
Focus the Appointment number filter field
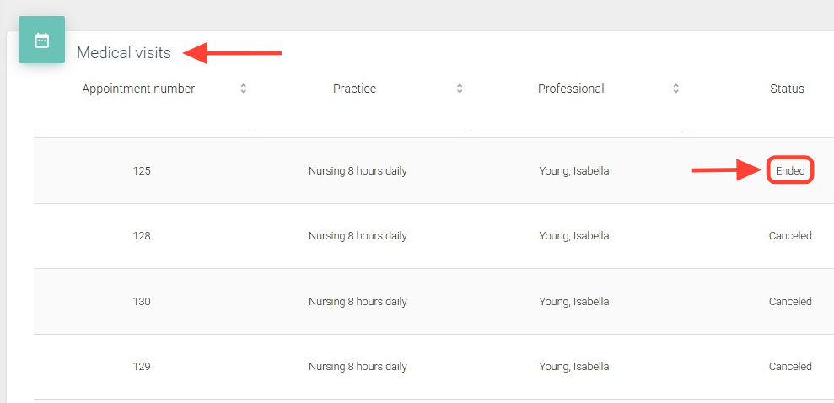tap(141, 121)
